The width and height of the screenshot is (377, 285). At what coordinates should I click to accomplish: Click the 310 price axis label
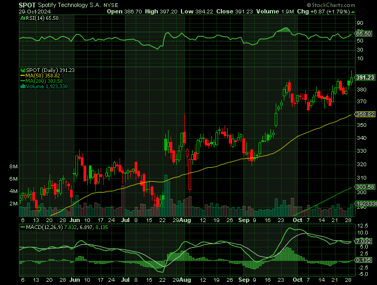pos(361,178)
